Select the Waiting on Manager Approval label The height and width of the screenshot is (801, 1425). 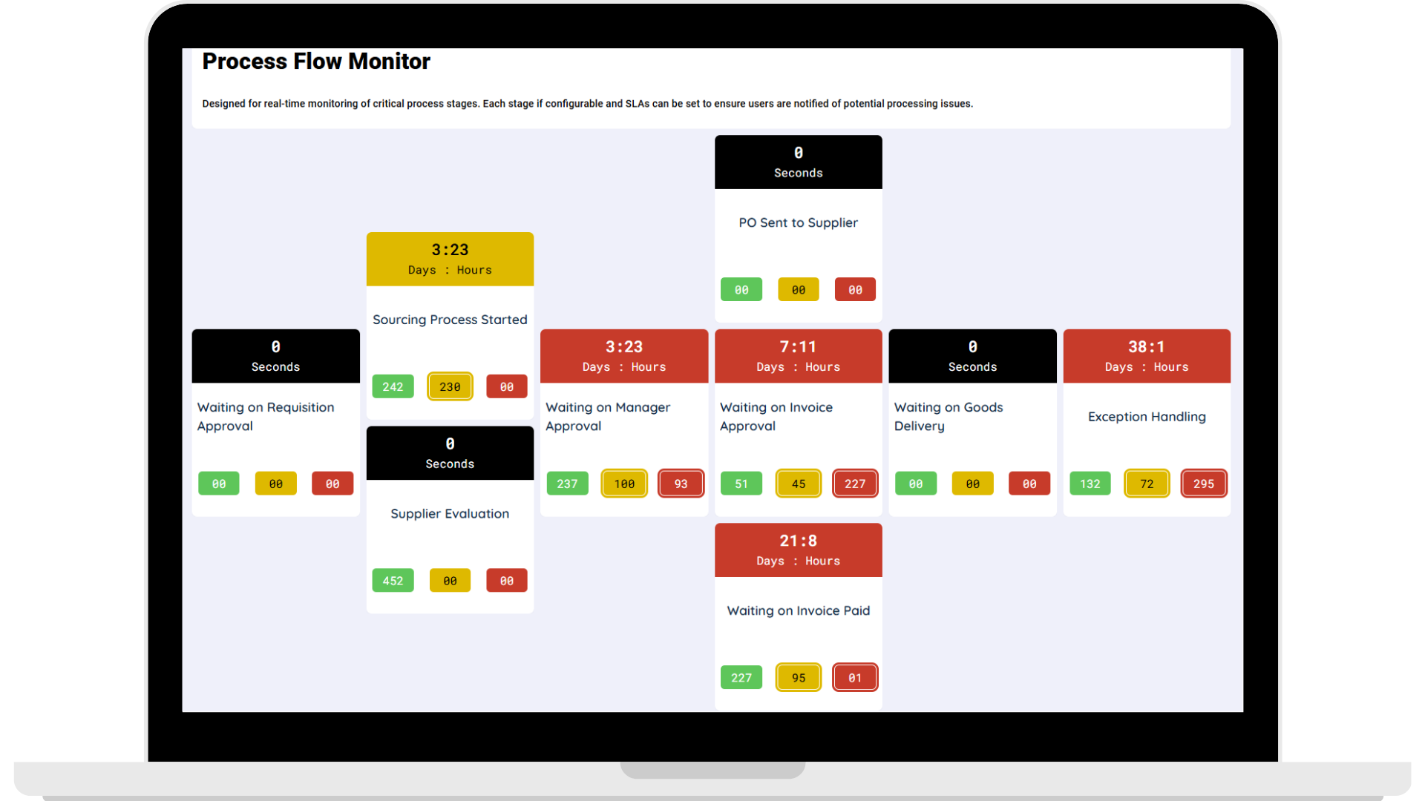[608, 417]
